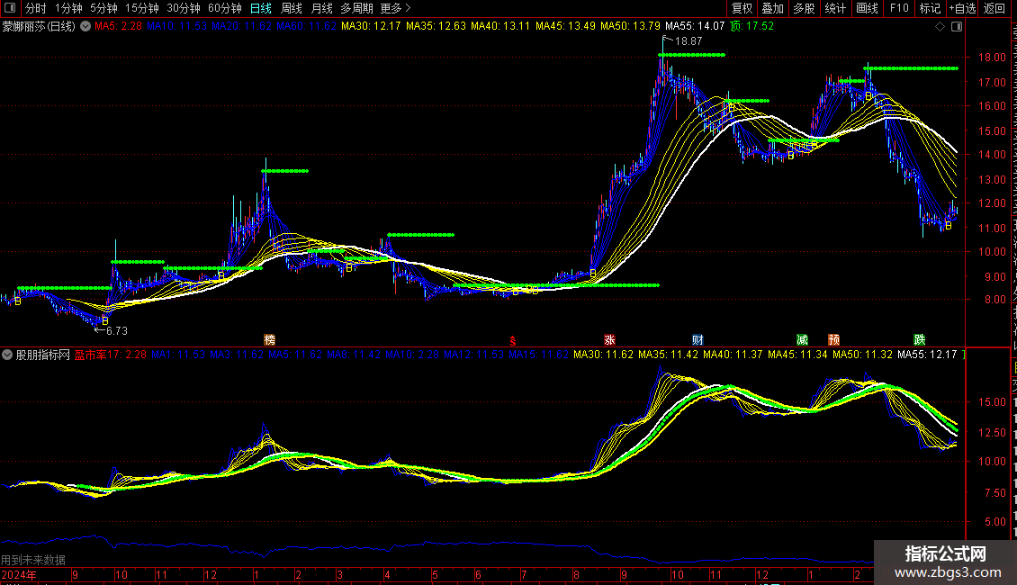Image resolution: width=1017 pixels, height=585 pixels.
Task: Click the MA50: 13.79 value in main header
Action: 630,26
